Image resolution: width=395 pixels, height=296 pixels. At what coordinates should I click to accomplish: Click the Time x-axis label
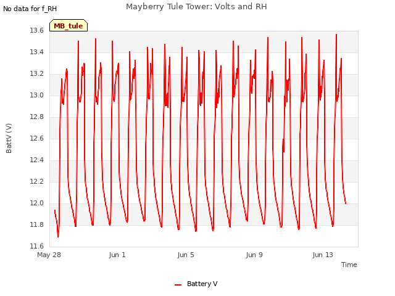[x=349, y=265]
